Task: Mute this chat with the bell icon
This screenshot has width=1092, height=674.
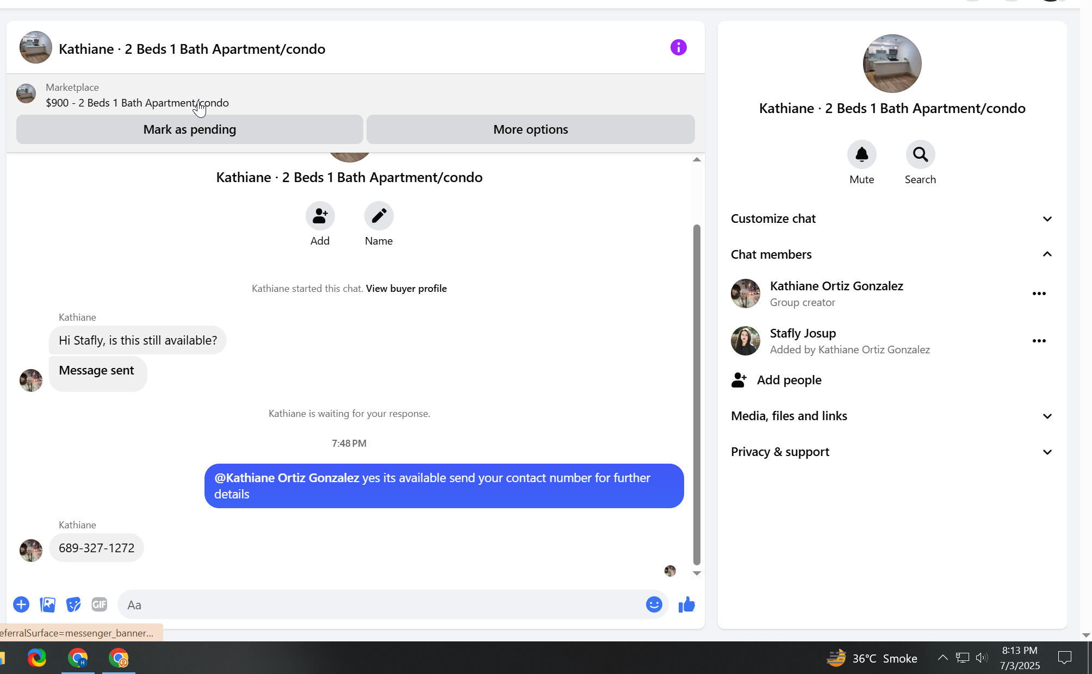Action: pos(861,155)
